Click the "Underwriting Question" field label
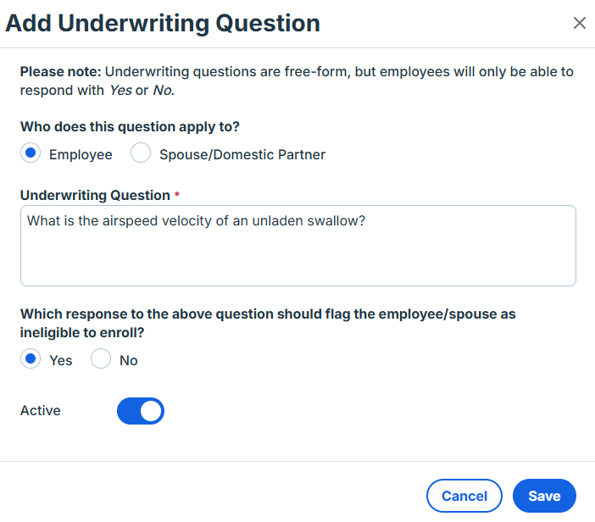This screenshot has height=522, width=595. [x=95, y=196]
